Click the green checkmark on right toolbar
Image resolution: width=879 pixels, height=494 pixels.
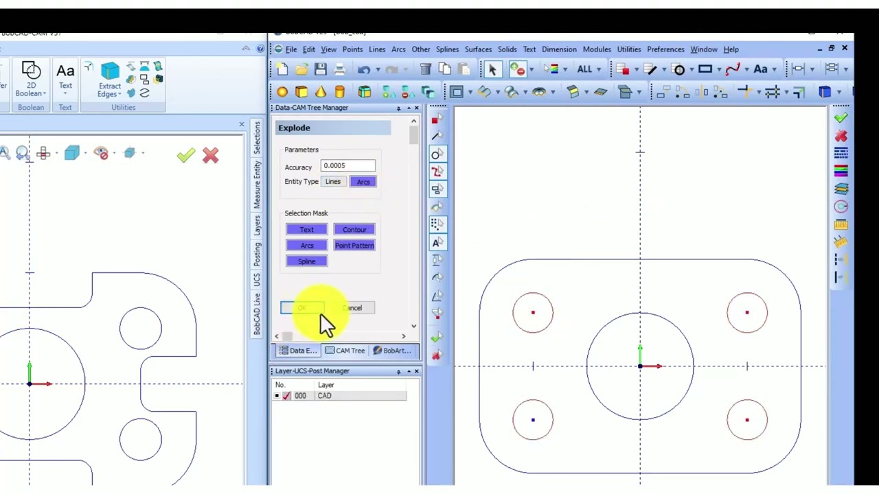841,118
